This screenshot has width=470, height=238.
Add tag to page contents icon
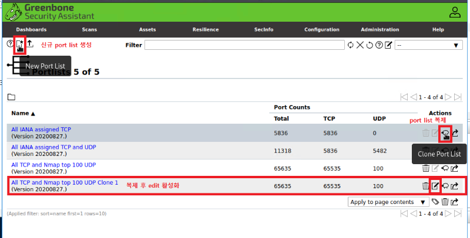click(x=435, y=202)
